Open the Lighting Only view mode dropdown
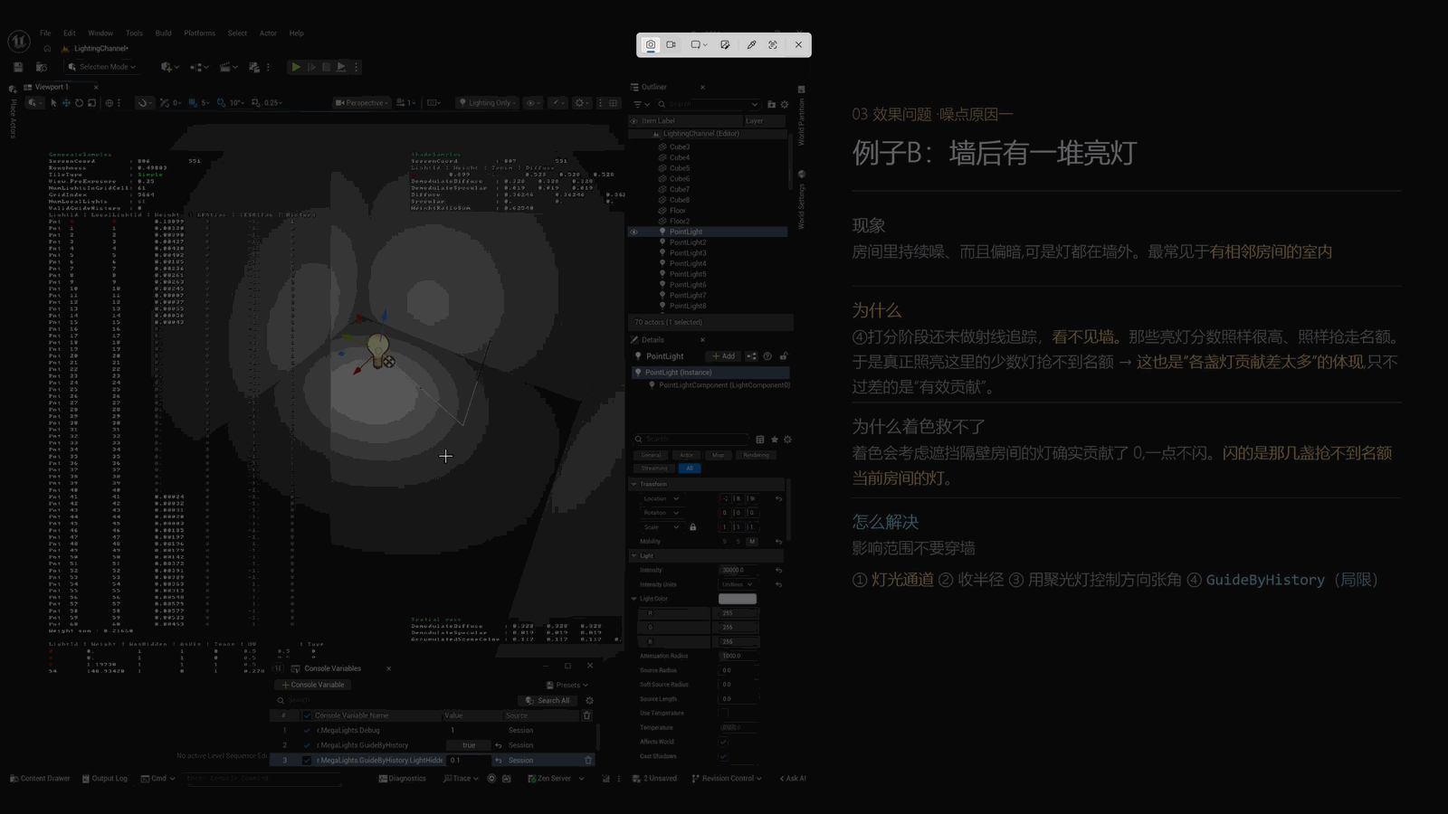The height and width of the screenshot is (814, 1448). pyautogui.click(x=487, y=103)
